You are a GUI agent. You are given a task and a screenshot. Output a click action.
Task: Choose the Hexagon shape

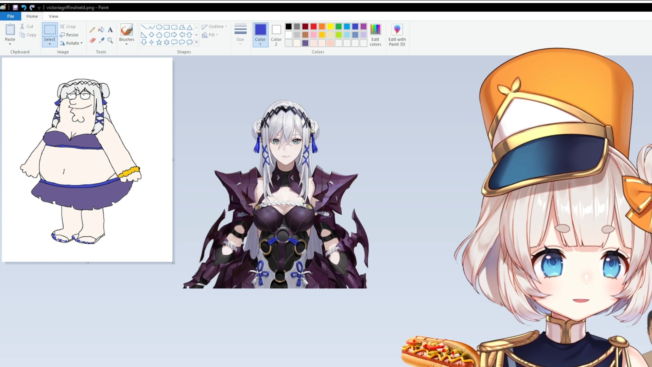click(x=167, y=35)
